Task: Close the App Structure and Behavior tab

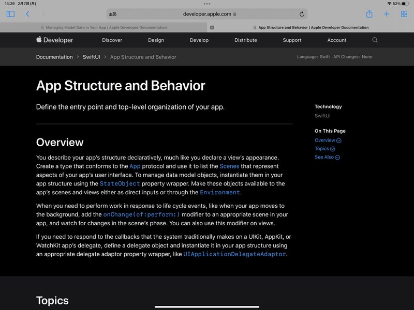Action: coord(212,27)
